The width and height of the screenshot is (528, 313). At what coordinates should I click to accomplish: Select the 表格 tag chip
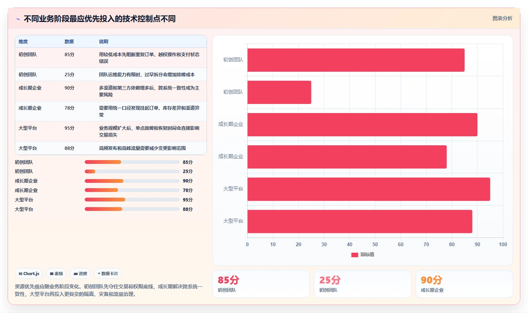(56, 274)
